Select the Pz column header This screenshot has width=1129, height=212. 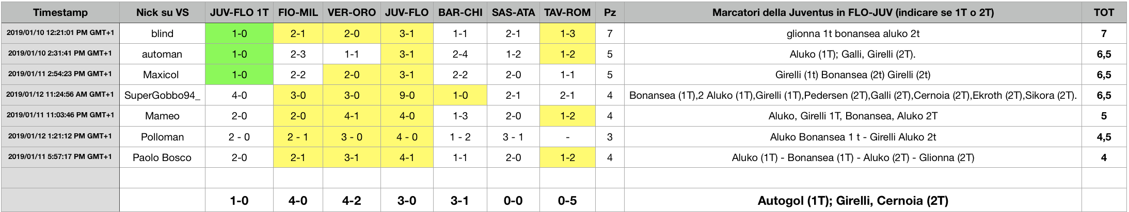pos(610,12)
